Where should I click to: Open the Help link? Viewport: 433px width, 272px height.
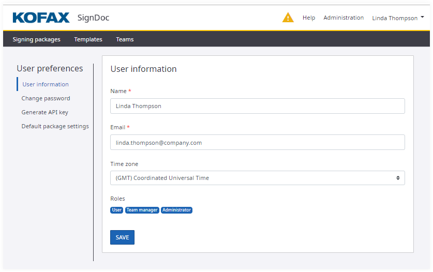click(309, 18)
